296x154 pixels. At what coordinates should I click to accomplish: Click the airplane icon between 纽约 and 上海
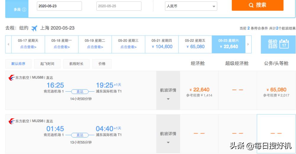[34, 28]
